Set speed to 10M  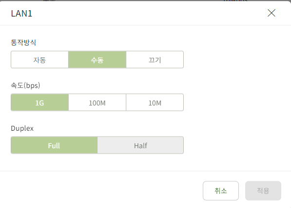[x=155, y=103]
